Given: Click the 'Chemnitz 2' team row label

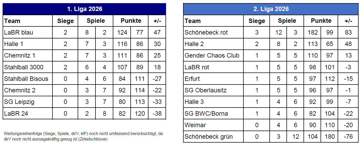Looking at the screenshot, I should click(x=20, y=90).
